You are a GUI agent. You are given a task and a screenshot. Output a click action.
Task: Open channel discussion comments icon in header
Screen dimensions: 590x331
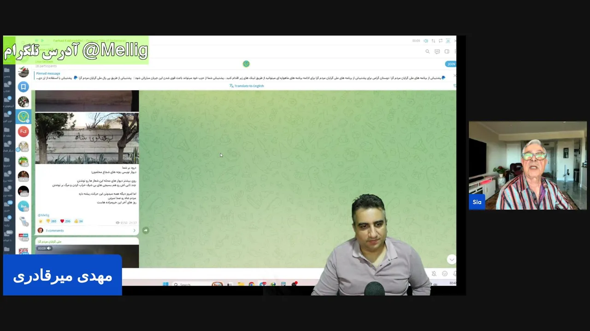pyautogui.click(x=437, y=51)
